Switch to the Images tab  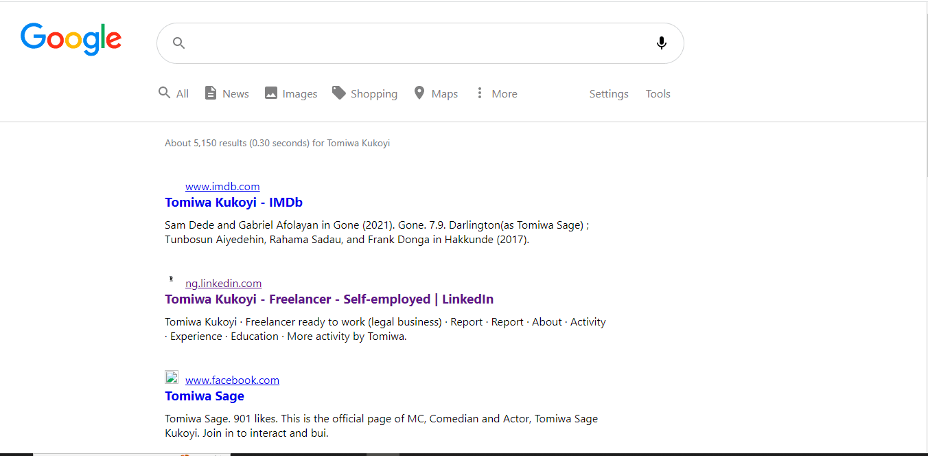point(291,93)
